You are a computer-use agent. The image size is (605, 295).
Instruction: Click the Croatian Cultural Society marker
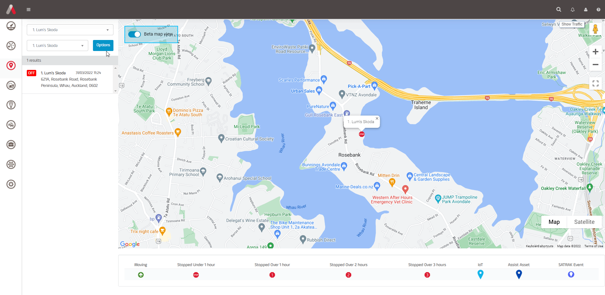point(221,138)
